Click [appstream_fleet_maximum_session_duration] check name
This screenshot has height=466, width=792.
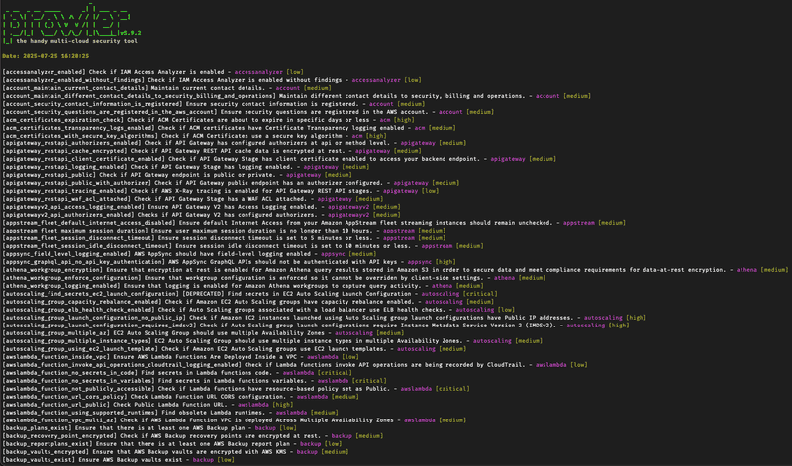click(x=75, y=231)
